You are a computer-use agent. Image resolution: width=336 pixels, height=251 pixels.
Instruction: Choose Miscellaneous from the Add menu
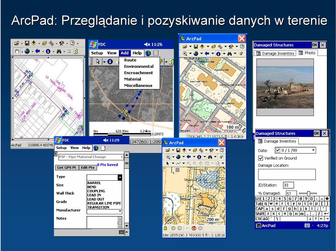(x=138, y=86)
